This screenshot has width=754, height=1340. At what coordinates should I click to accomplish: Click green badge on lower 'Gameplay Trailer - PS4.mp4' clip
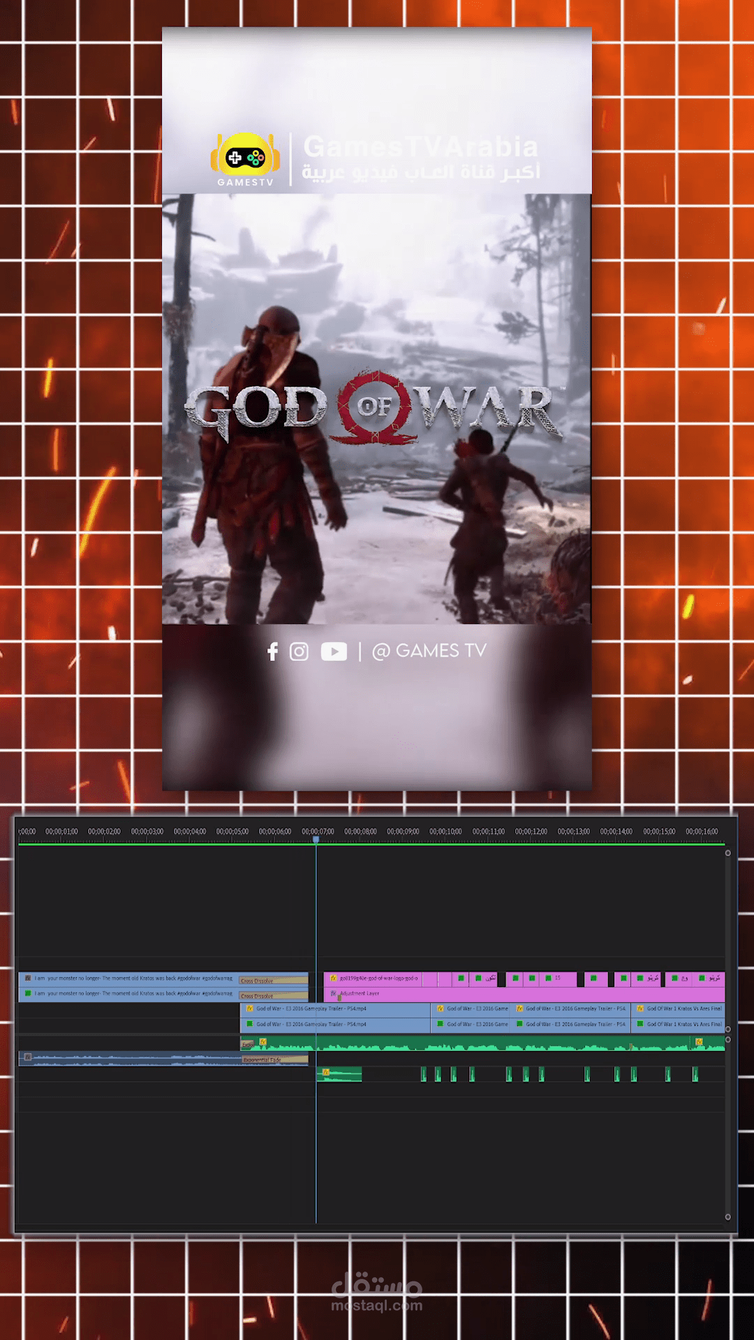[x=249, y=1024]
